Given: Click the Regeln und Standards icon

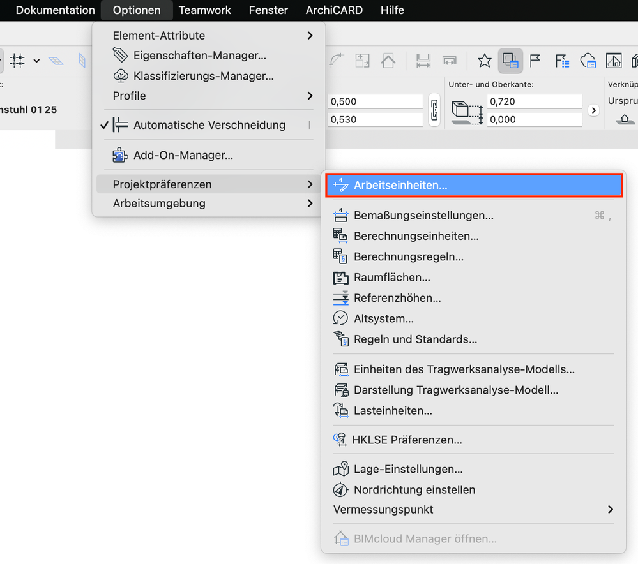Looking at the screenshot, I should [x=340, y=339].
